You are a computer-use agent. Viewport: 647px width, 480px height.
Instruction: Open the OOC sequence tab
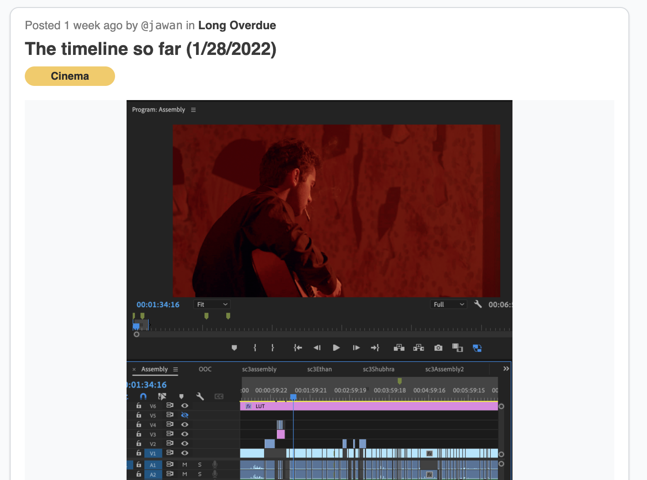click(205, 369)
